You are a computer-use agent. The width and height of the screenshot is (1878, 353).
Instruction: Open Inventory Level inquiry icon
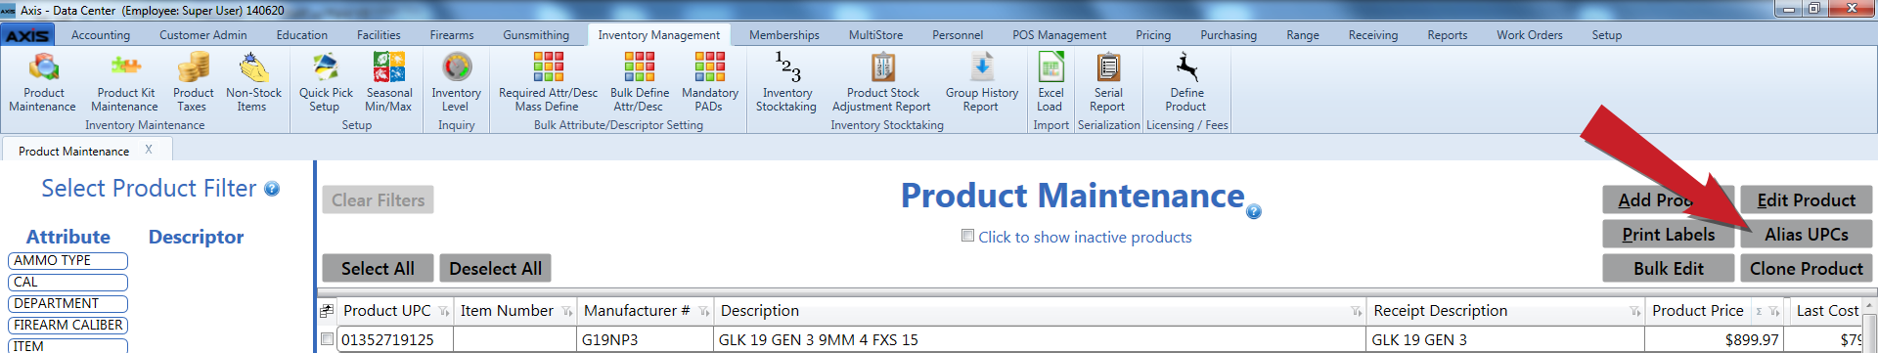(x=456, y=82)
